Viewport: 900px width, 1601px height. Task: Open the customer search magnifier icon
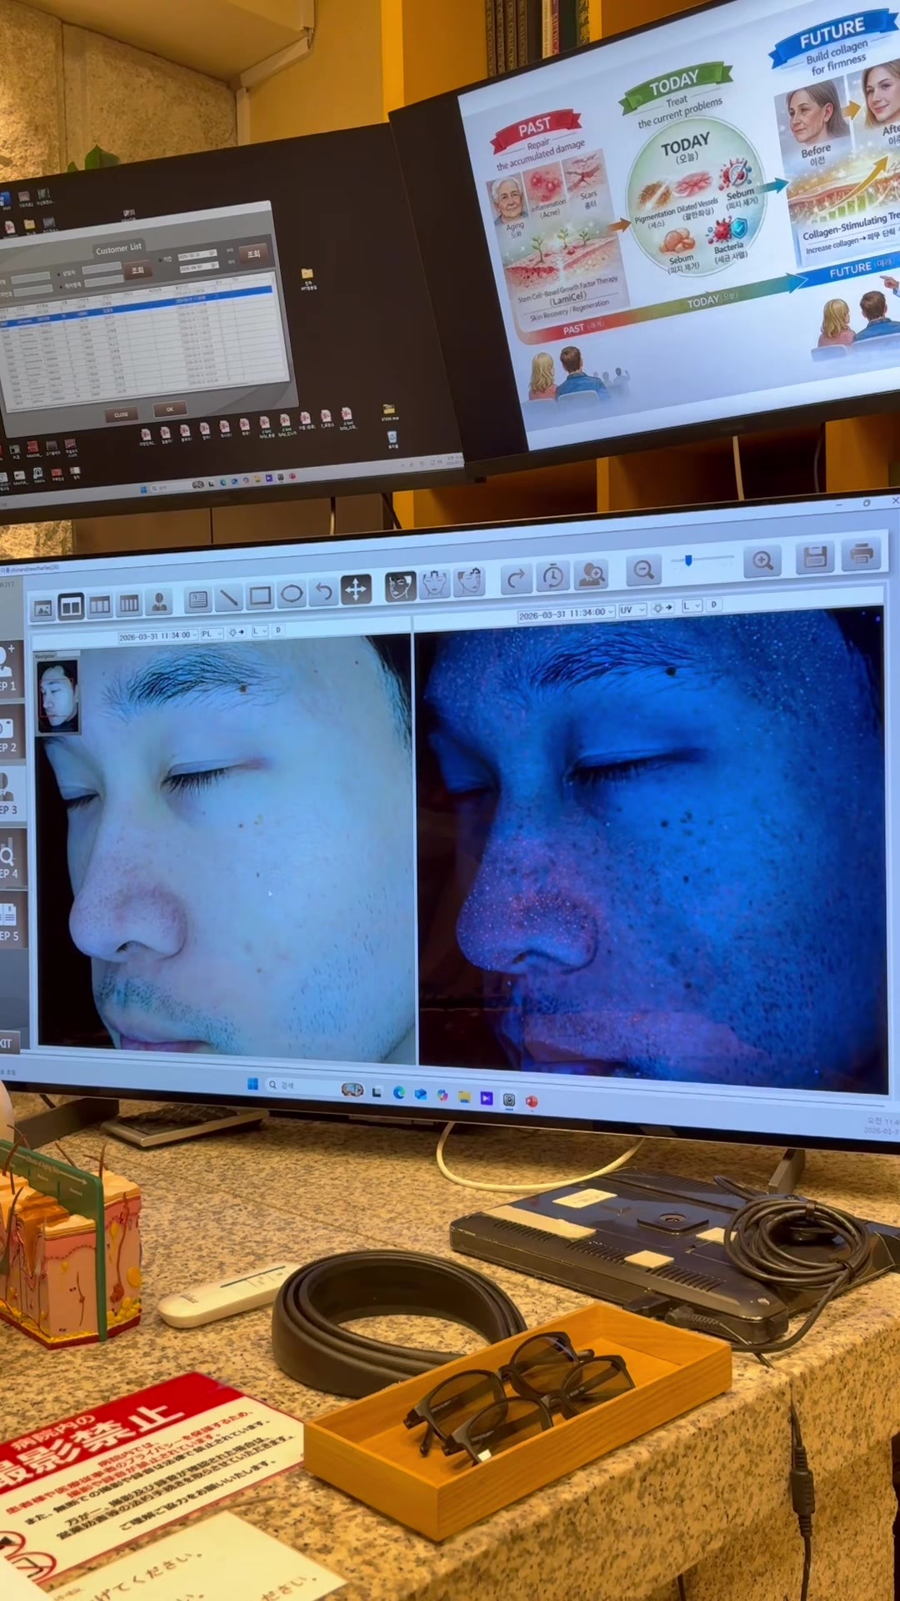(x=592, y=574)
